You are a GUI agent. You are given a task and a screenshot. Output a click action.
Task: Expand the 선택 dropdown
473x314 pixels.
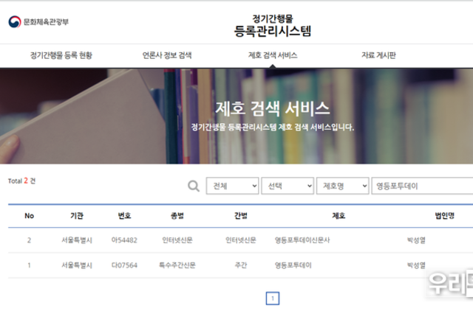click(x=287, y=186)
